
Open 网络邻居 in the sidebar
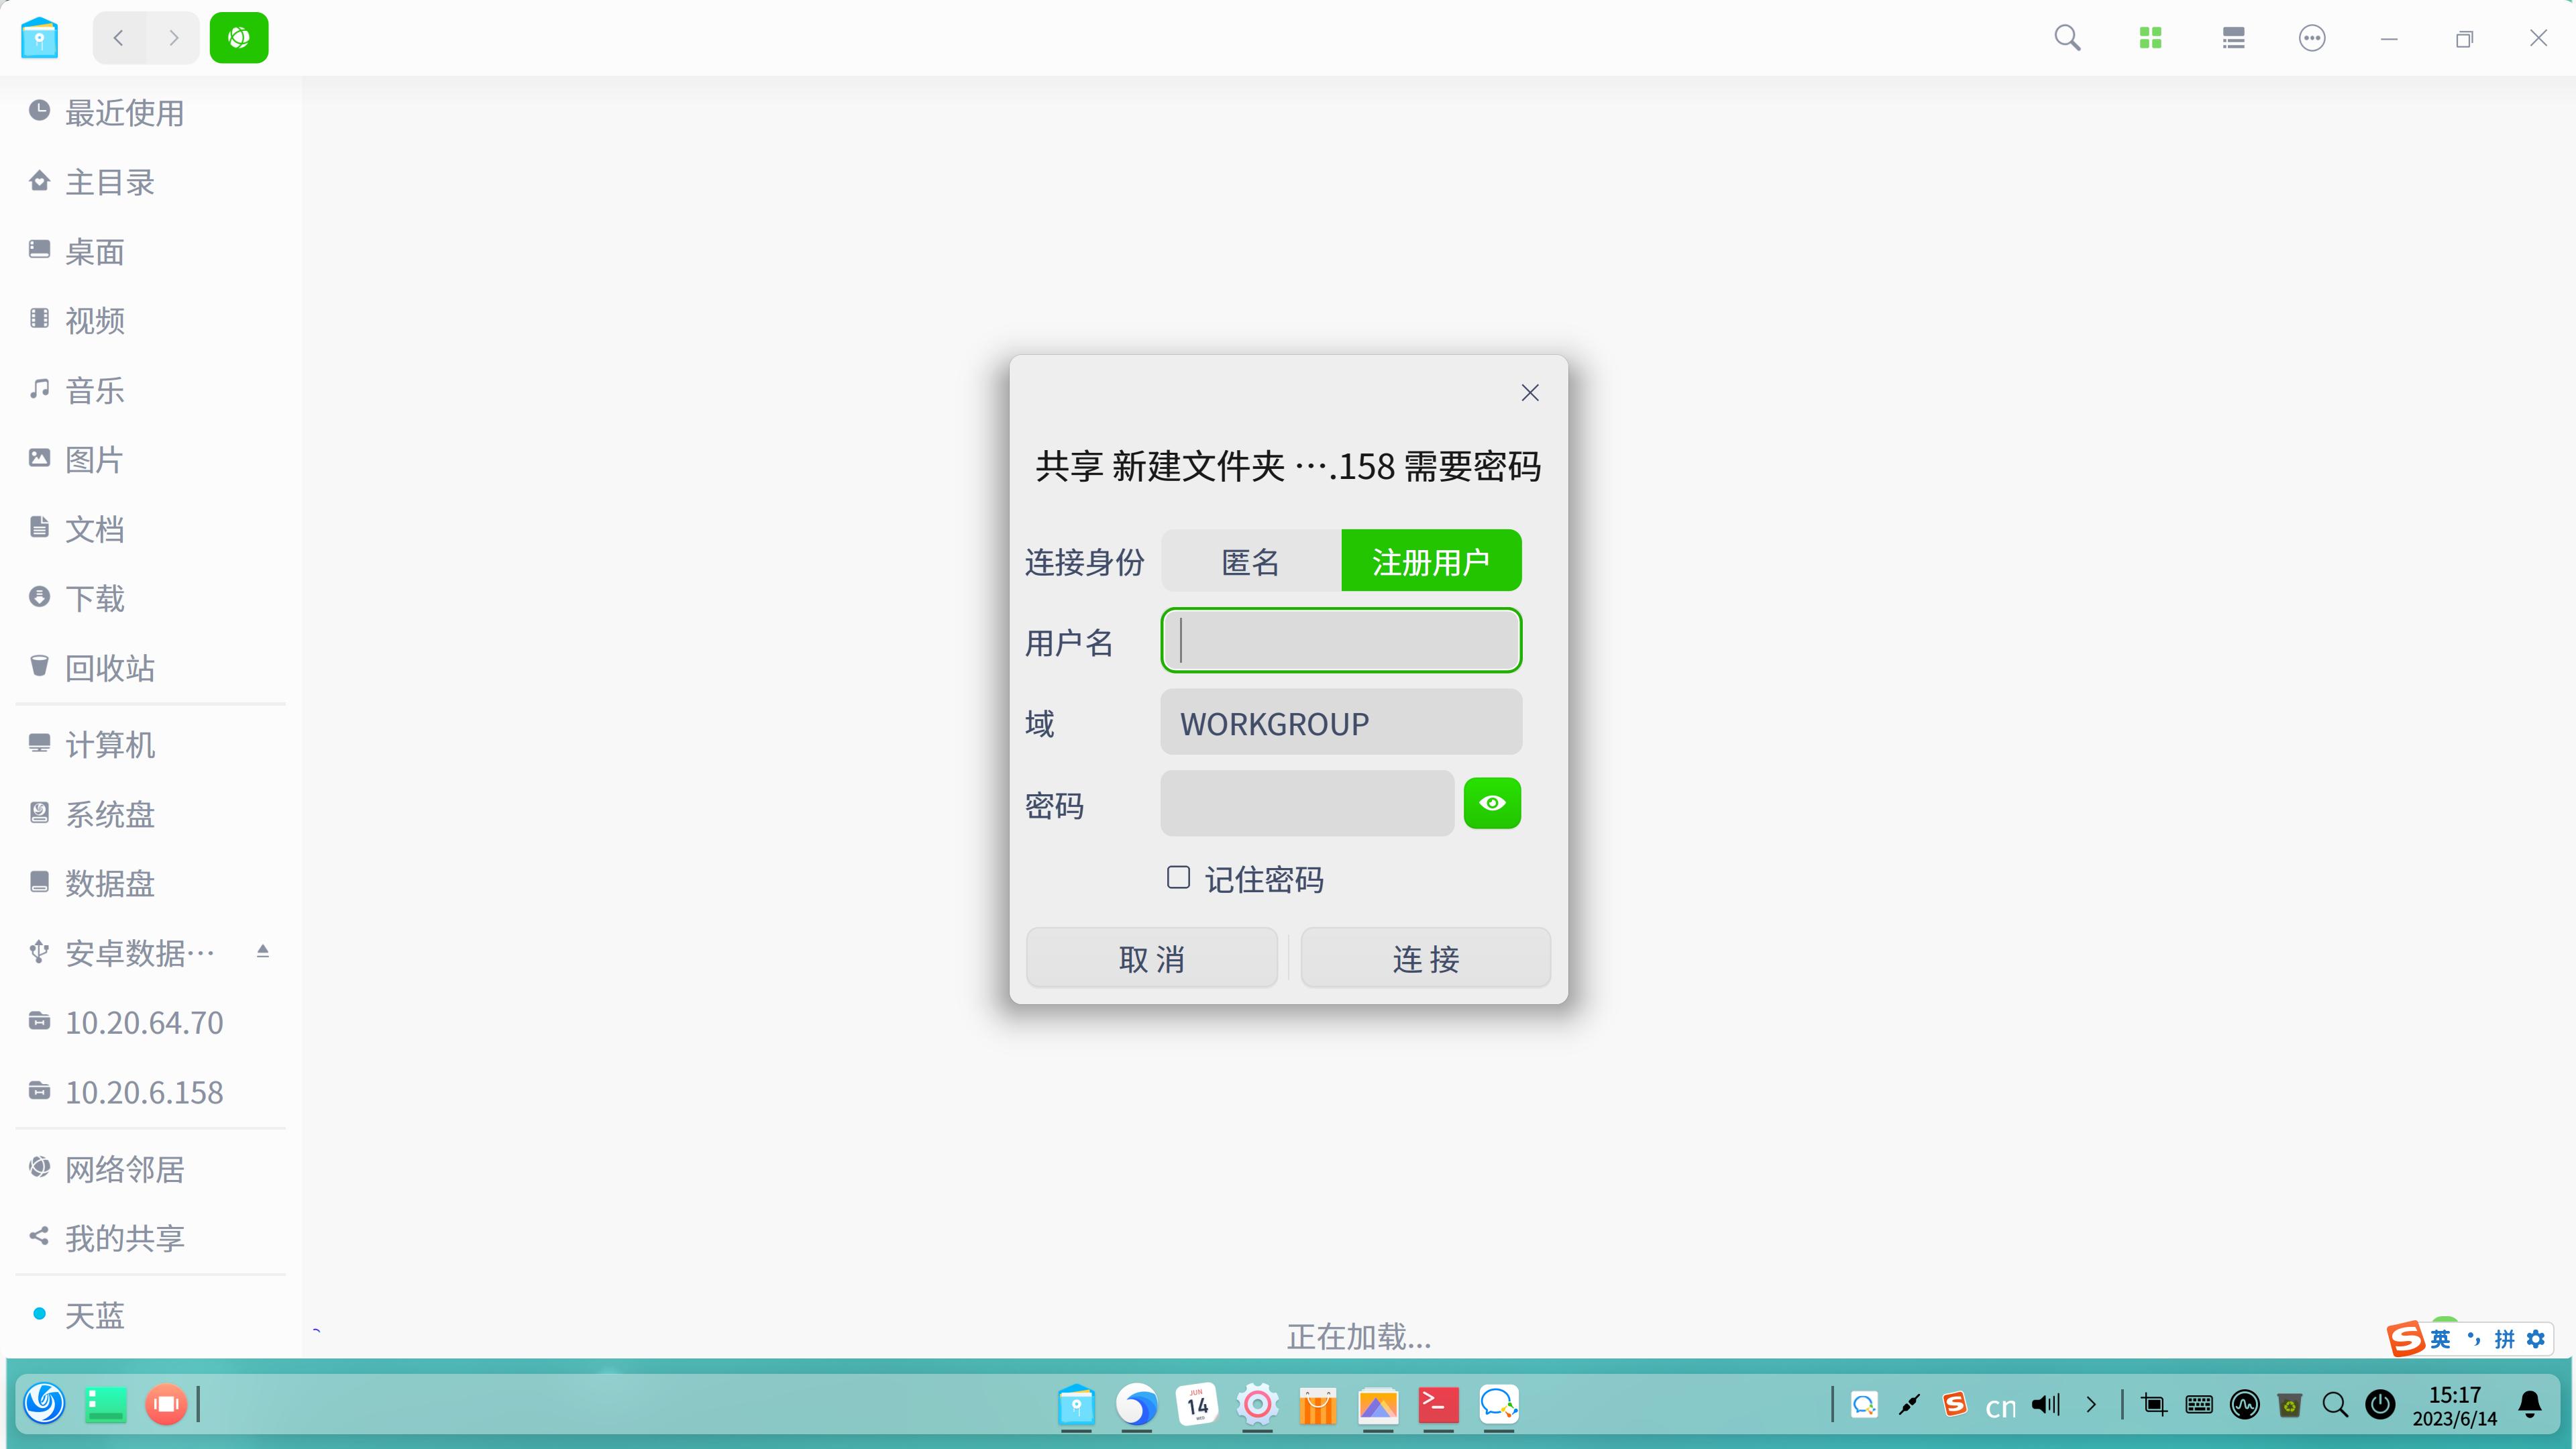click(151, 1168)
